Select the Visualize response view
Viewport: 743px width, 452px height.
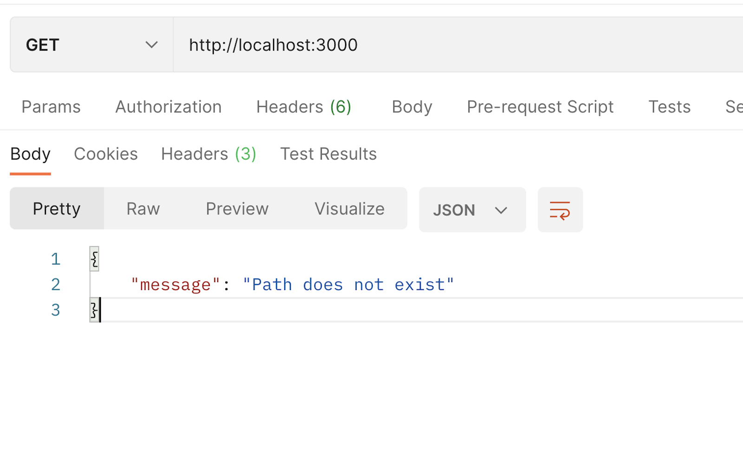pos(349,208)
